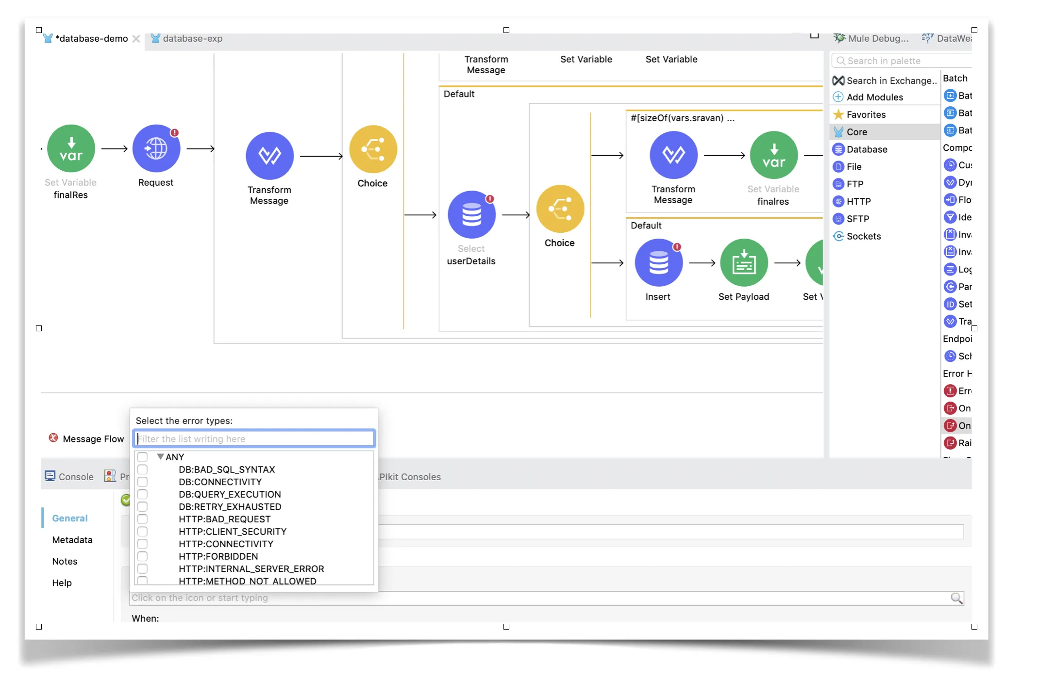Check the DB:CONNECTIVITY checkbox
This screenshot has height=680, width=1038.
(x=142, y=482)
